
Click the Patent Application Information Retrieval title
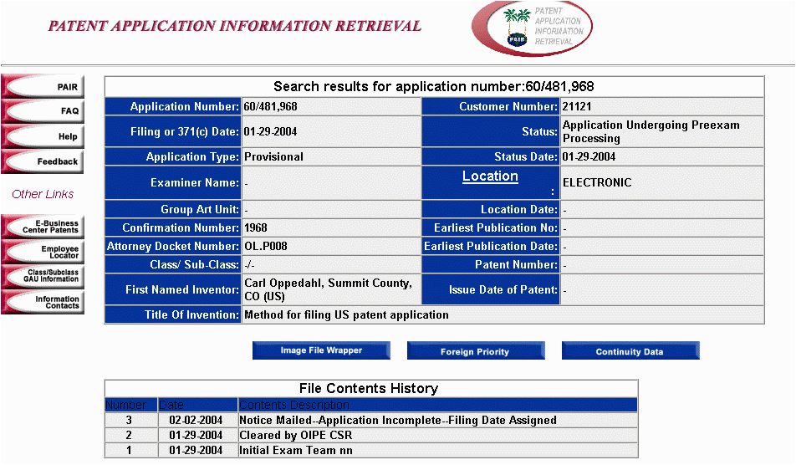(235, 26)
